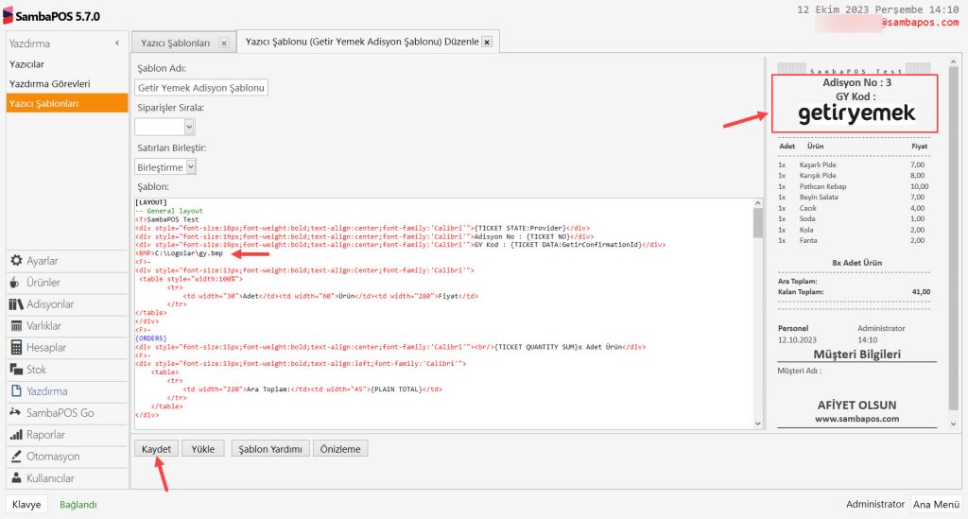The width and height of the screenshot is (968, 519).
Task: Click Ana Menü button
Action: 937,504
